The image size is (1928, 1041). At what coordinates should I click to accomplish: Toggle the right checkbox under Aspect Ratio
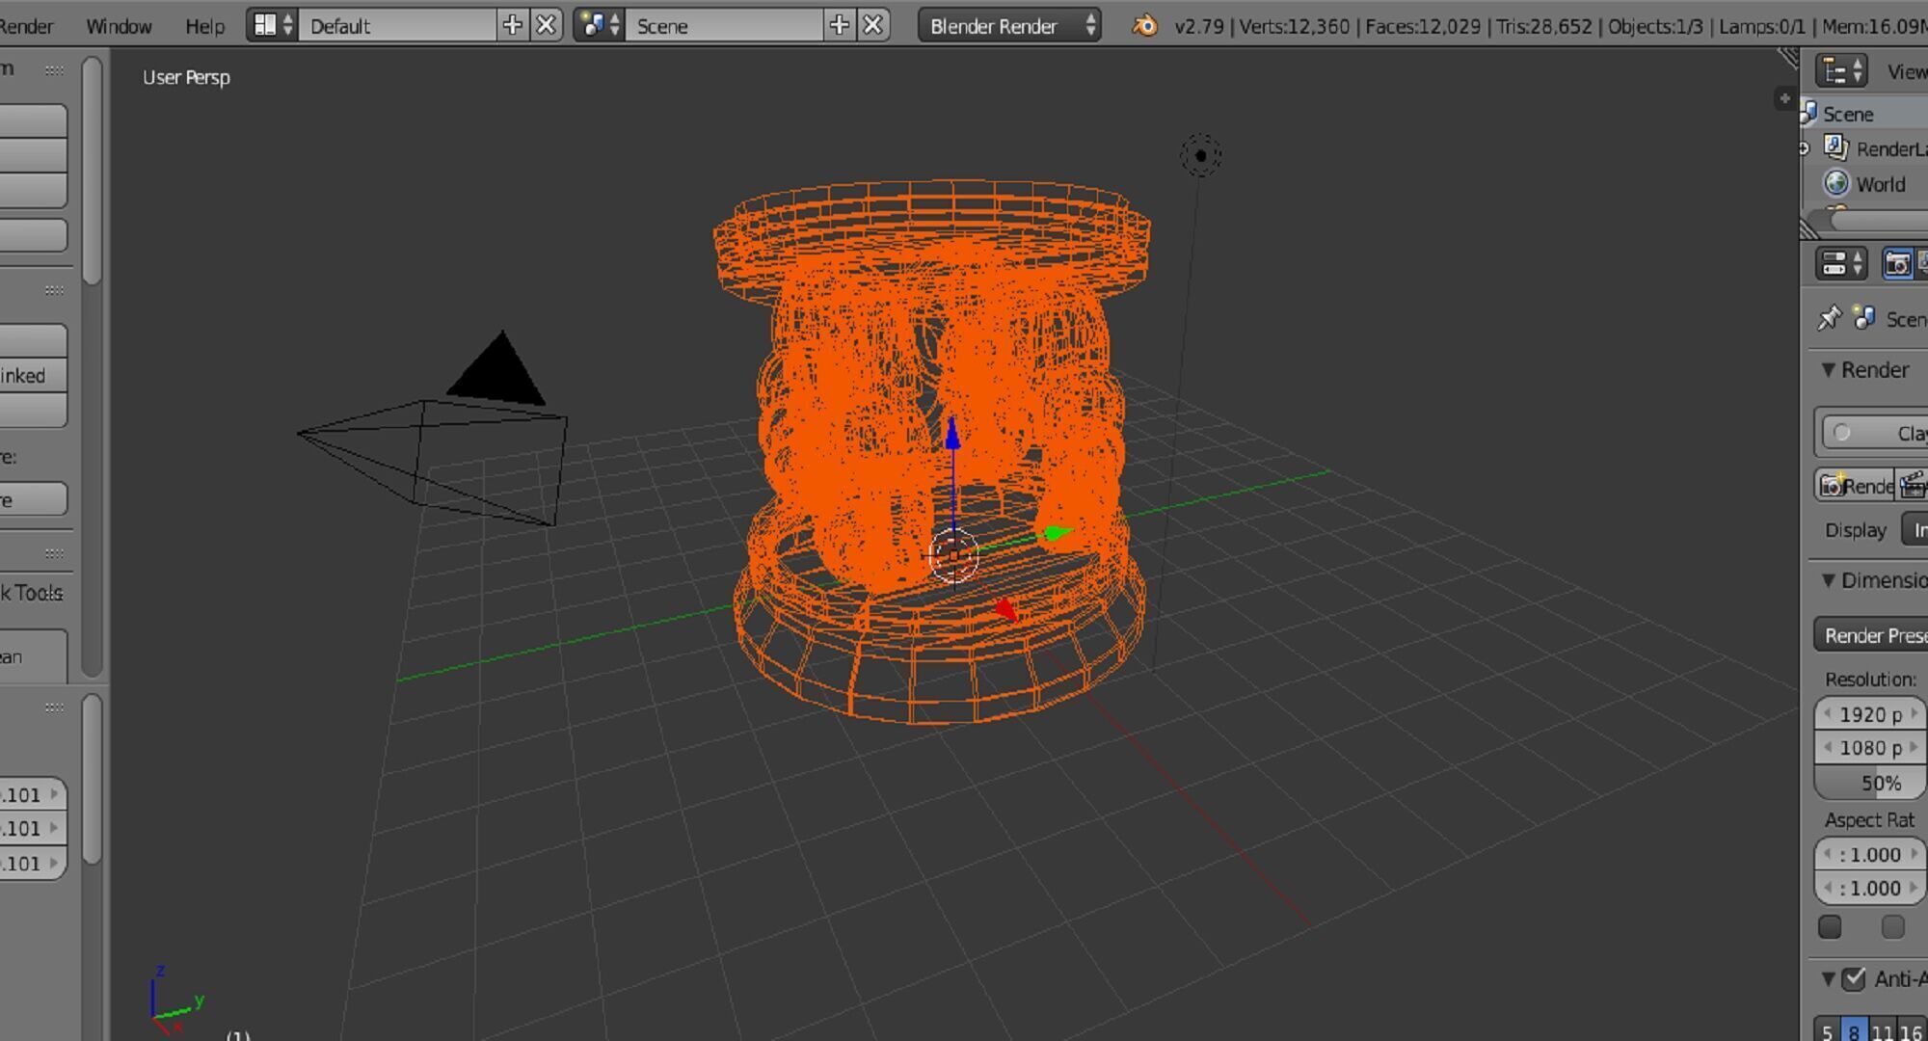click(x=1892, y=926)
